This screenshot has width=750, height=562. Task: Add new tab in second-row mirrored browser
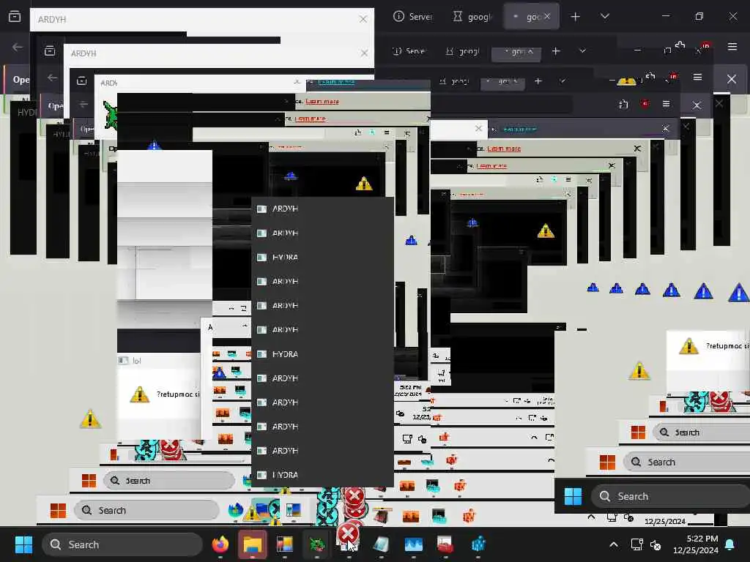tap(556, 50)
